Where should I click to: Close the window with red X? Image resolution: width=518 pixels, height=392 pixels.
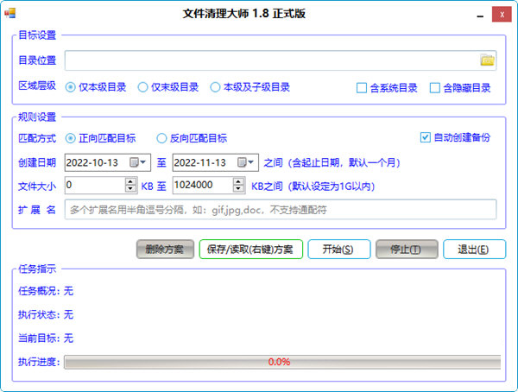click(502, 15)
